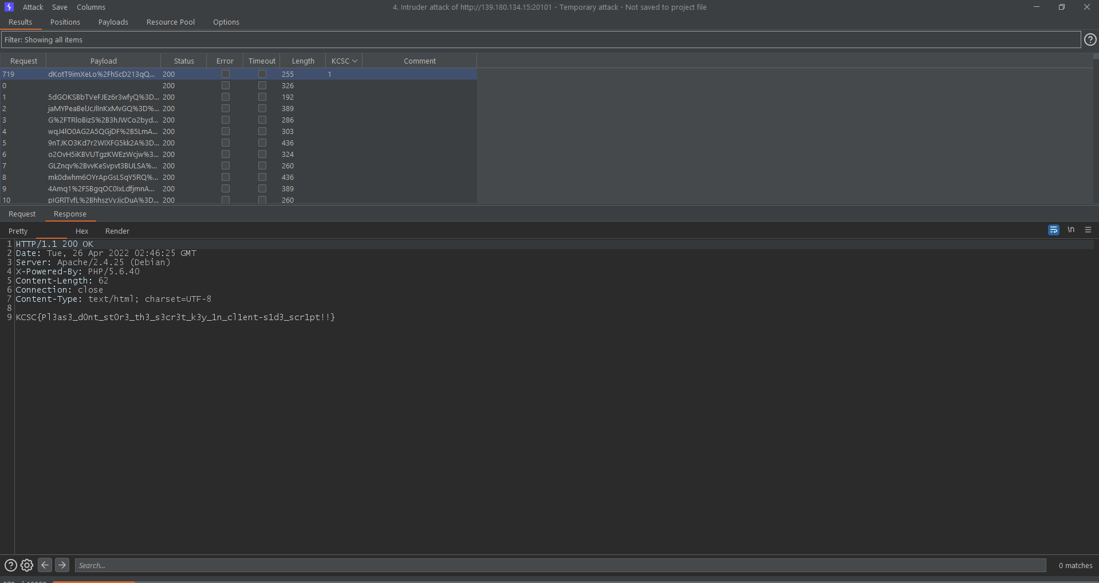Image resolution: width=1099 pixels, height=583 pixels.
Task: Select the Hex view tab
Action: [82, 231]
